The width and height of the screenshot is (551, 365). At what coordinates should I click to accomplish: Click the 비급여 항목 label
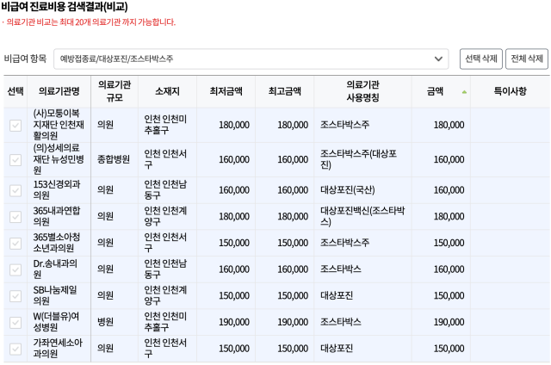click(x=25, y=59)
